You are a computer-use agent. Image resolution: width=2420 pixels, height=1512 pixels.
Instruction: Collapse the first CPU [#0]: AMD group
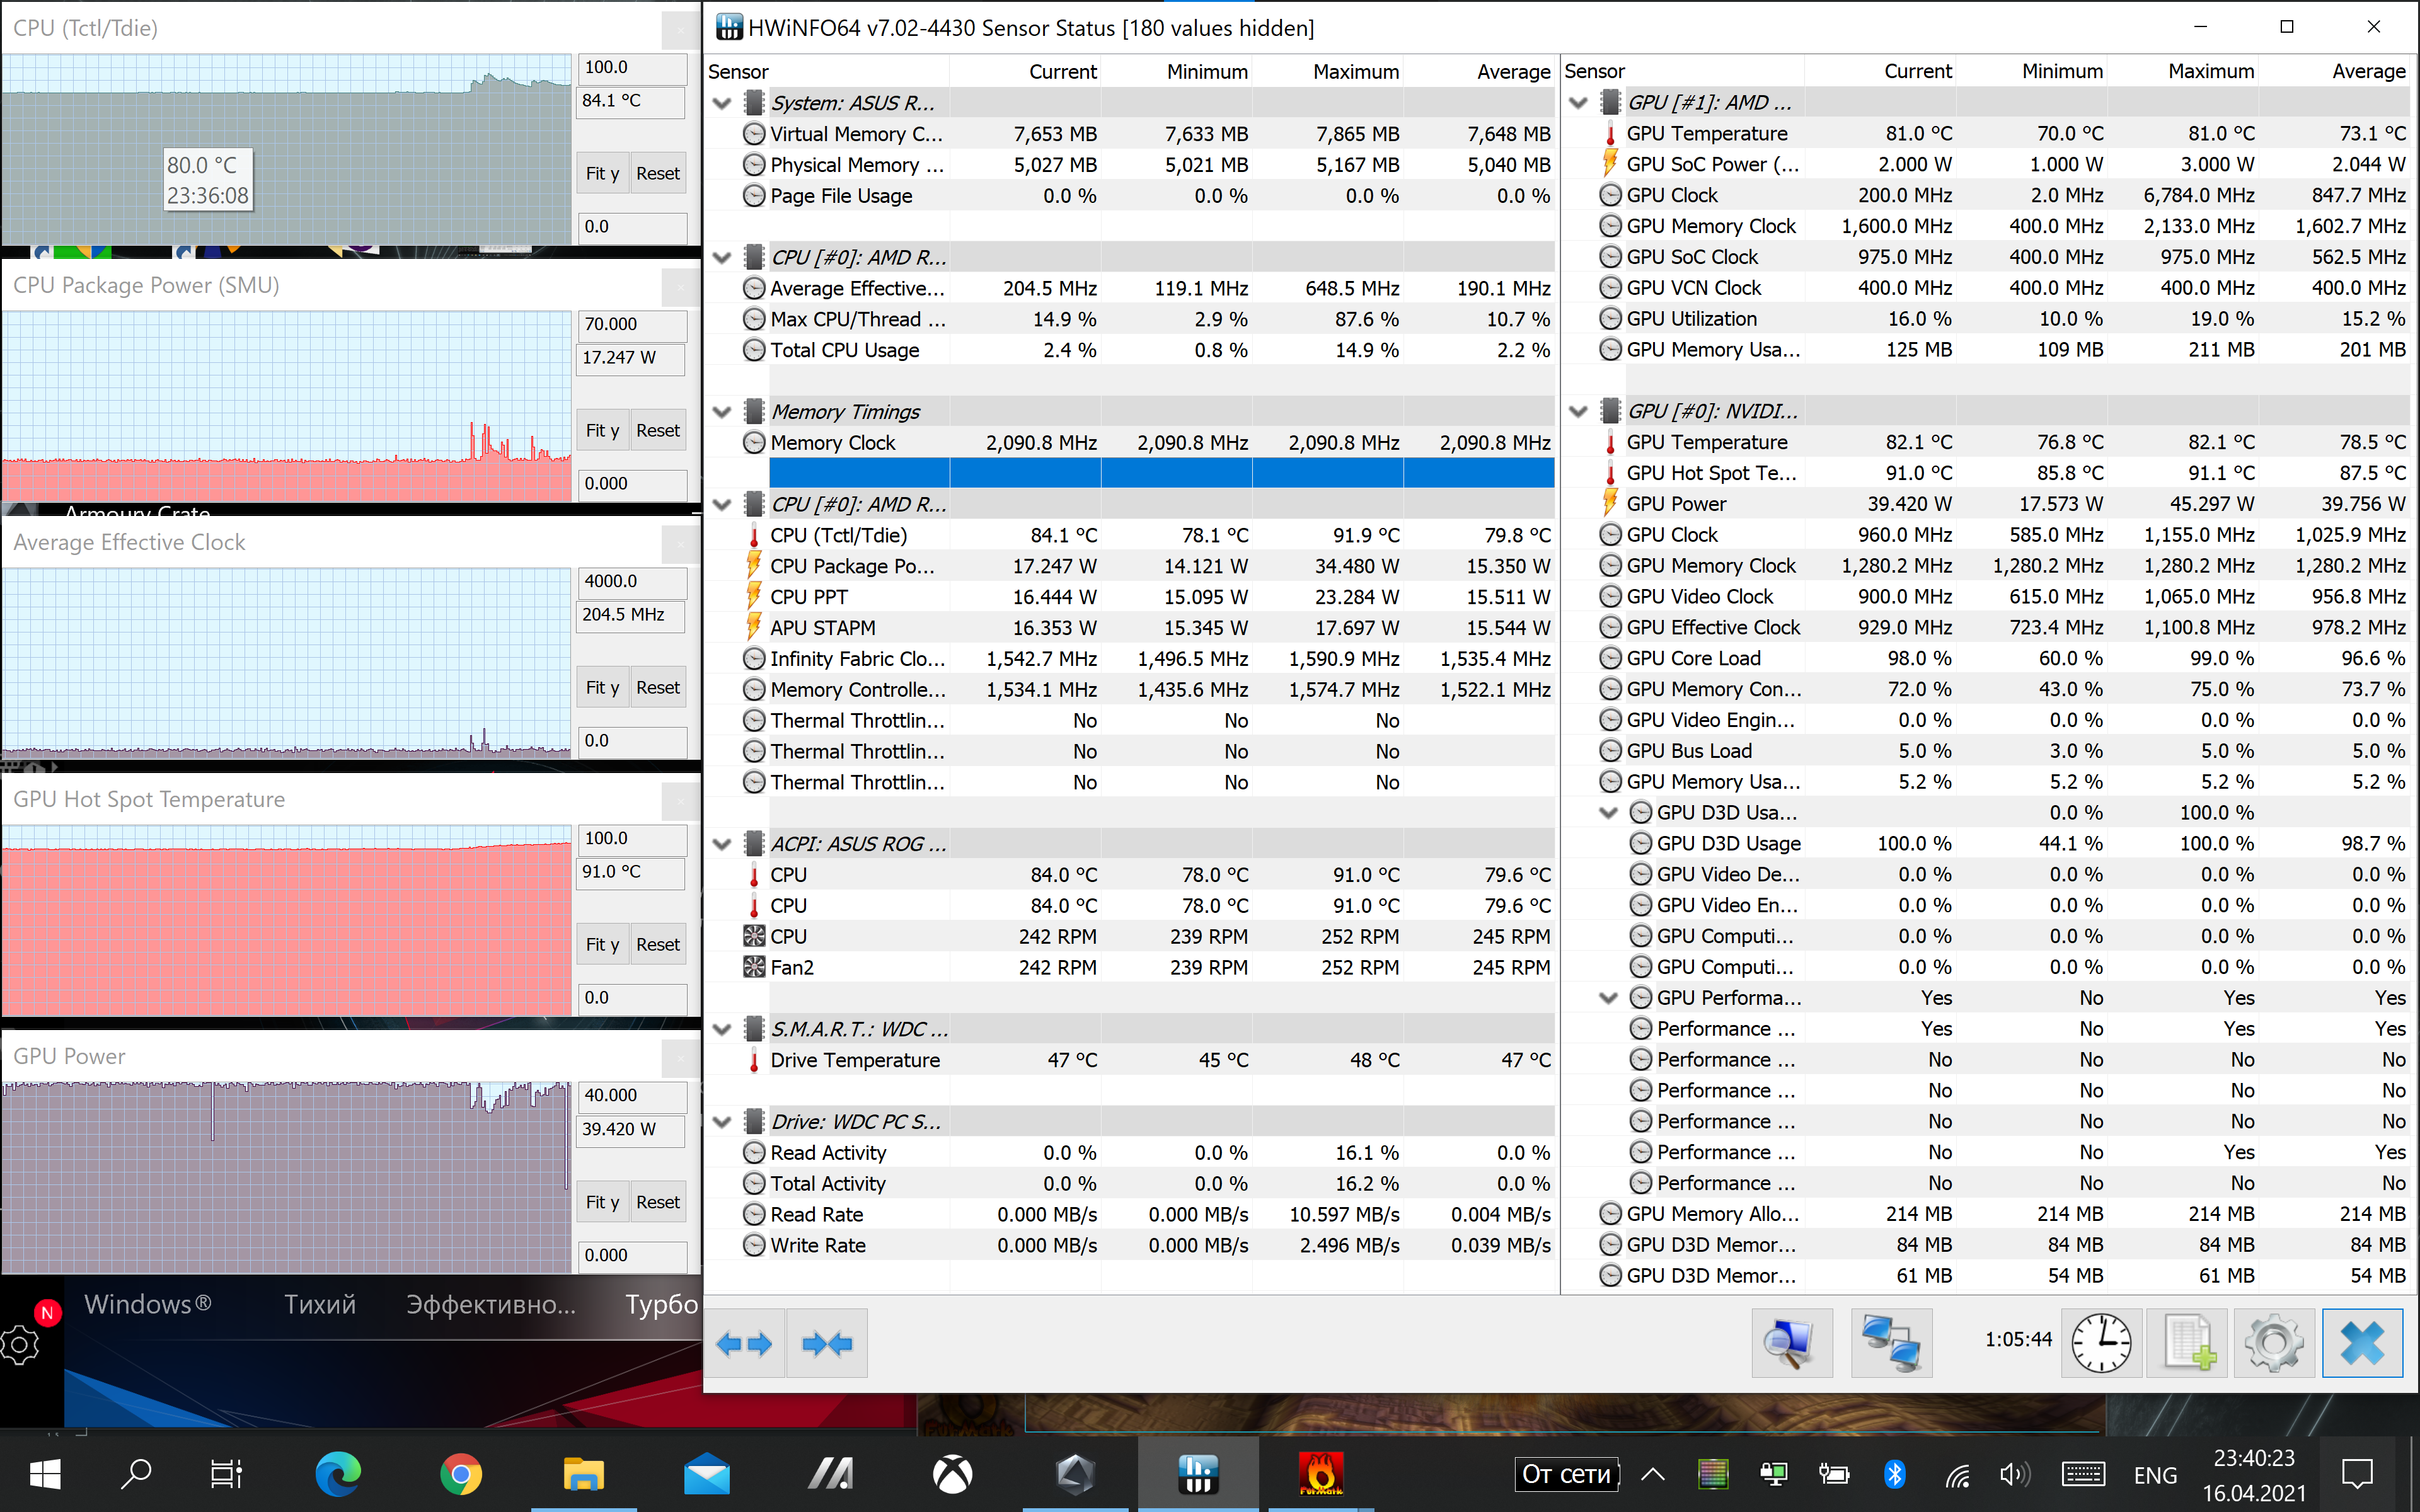coord(722,257)
